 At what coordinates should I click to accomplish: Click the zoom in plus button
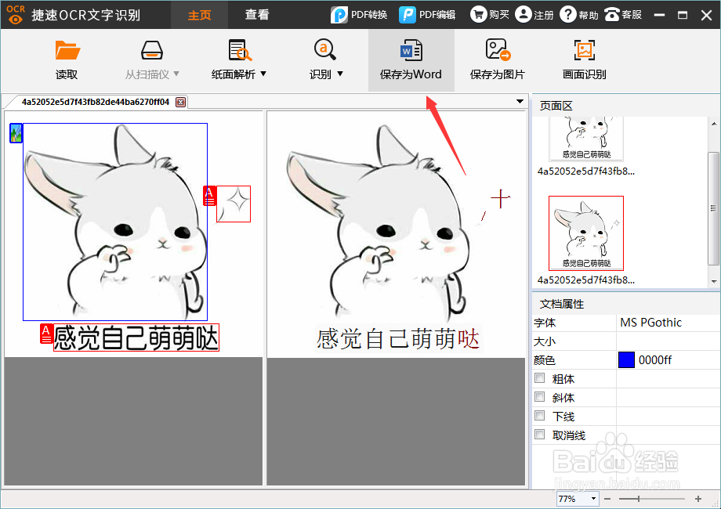click(x=698, y=499)
